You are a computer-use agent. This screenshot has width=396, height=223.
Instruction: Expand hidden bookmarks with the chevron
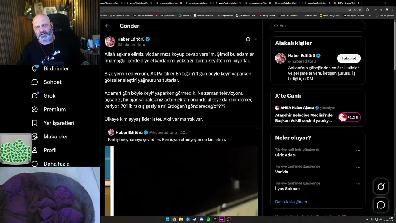[369, 15]
